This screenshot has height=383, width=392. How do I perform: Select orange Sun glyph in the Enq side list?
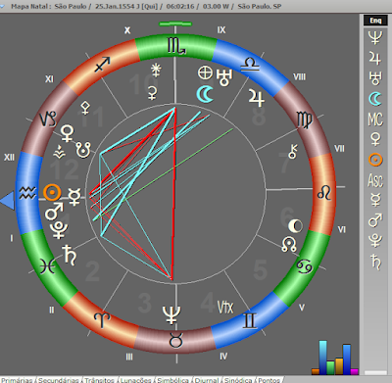(x=375, y=160)
